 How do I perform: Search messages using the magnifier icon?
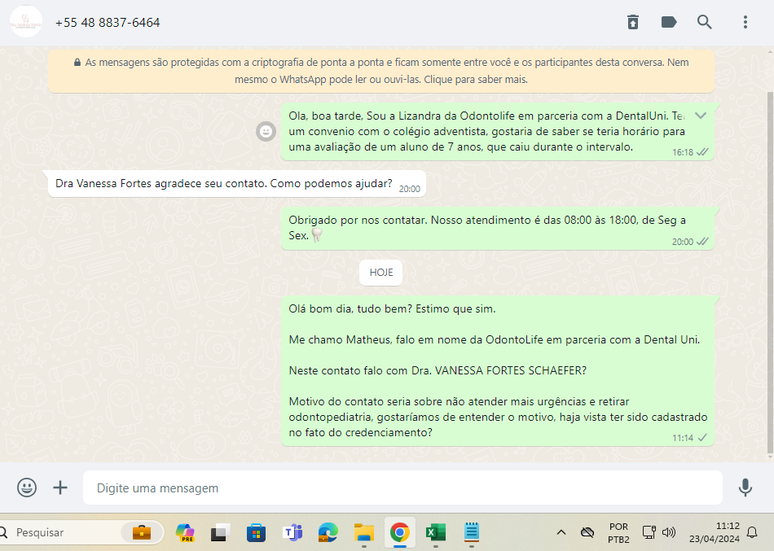[705, 22]
